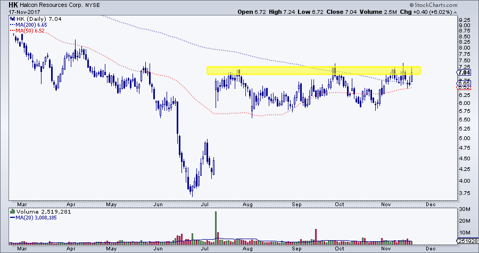Screen dimensions: 479x253
Task: Click the tallest July volume spike bar
Action: click(x=216, y=227)
